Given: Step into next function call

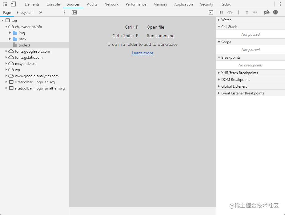Looking at the screenshot, I should (x=238, y=12).
